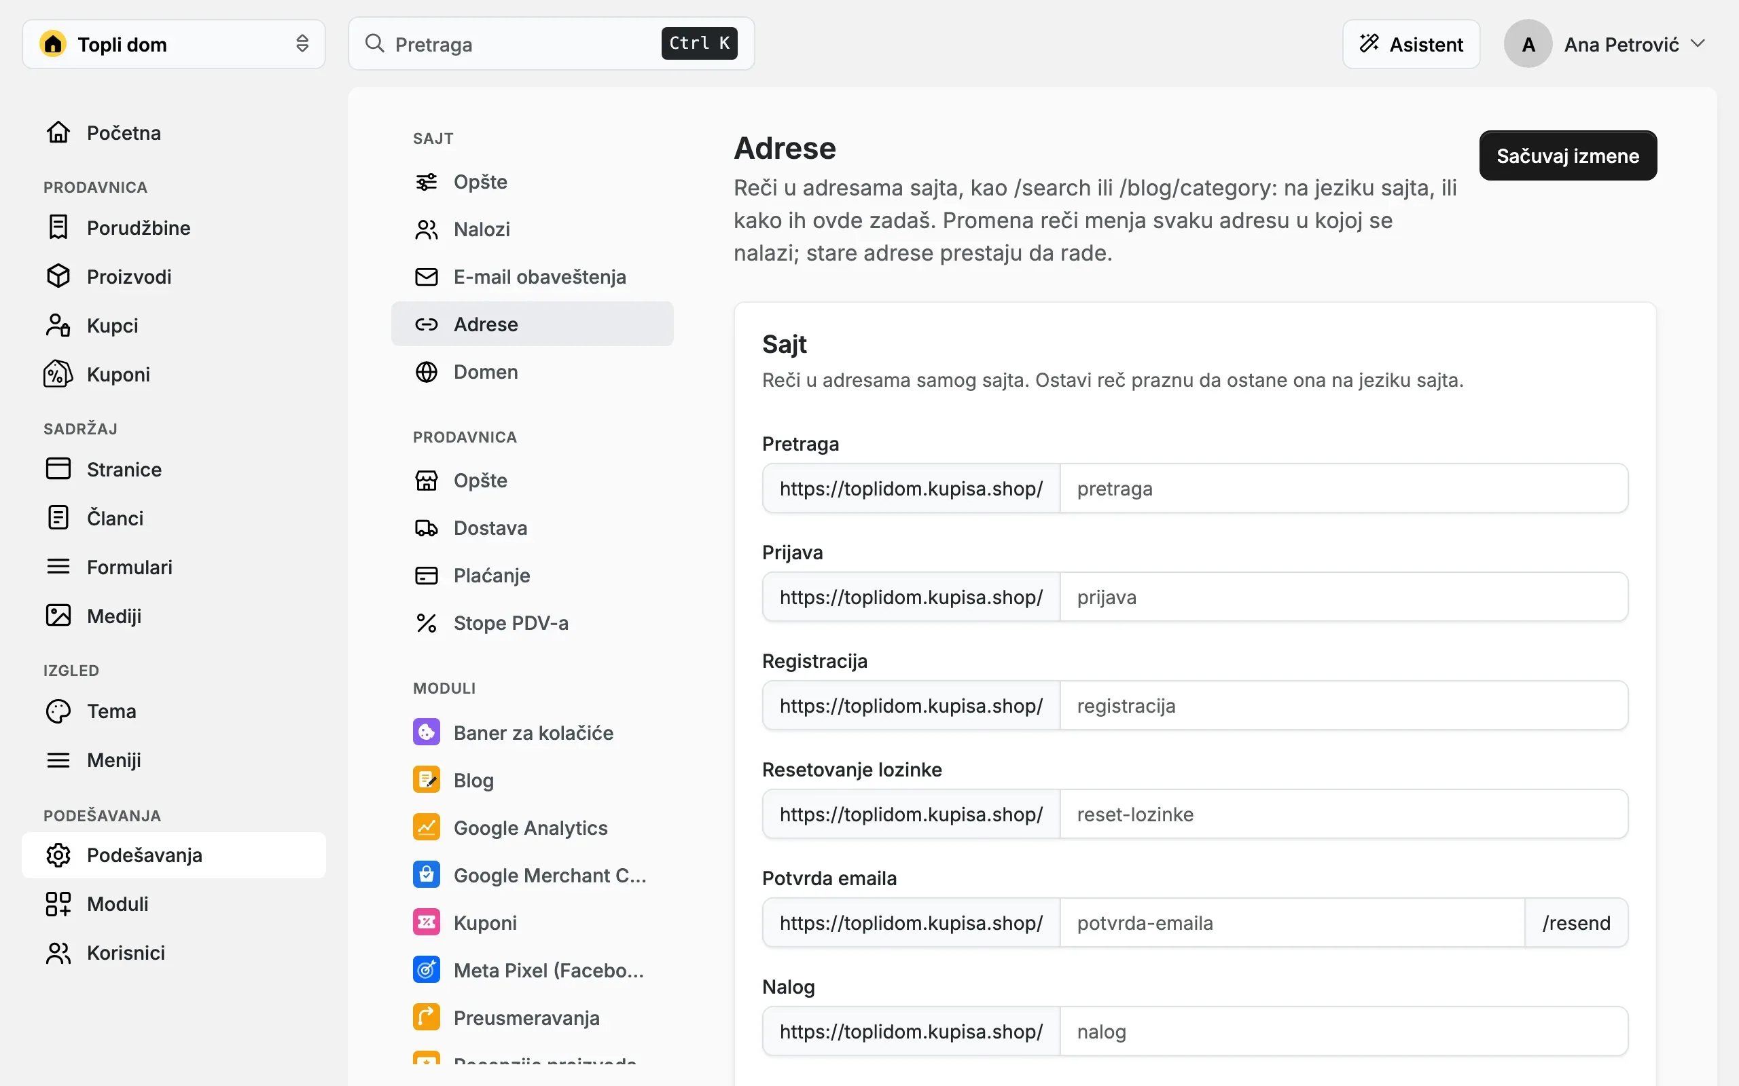Open Mediji image icon
Viewport: 1739px width, 1086px height.
pyautogui.click(x=58, y=615)
